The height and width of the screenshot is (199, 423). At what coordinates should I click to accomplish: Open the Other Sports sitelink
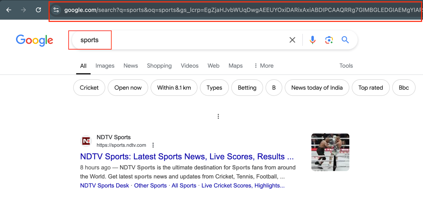click(150, 186)
